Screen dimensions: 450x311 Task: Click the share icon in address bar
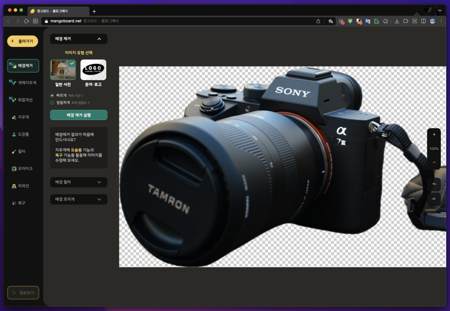[x=318, y=21]
